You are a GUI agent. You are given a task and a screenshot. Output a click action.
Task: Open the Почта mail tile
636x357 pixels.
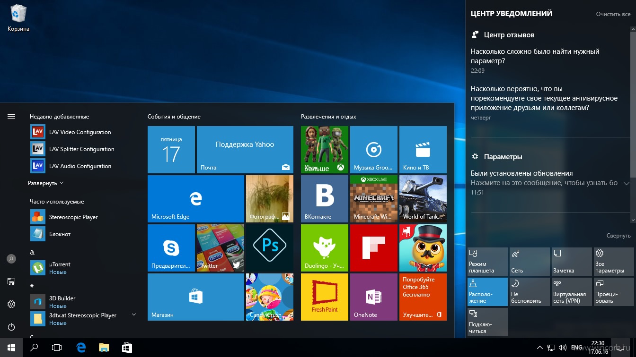pyautogui.click(x=245, y=150)
